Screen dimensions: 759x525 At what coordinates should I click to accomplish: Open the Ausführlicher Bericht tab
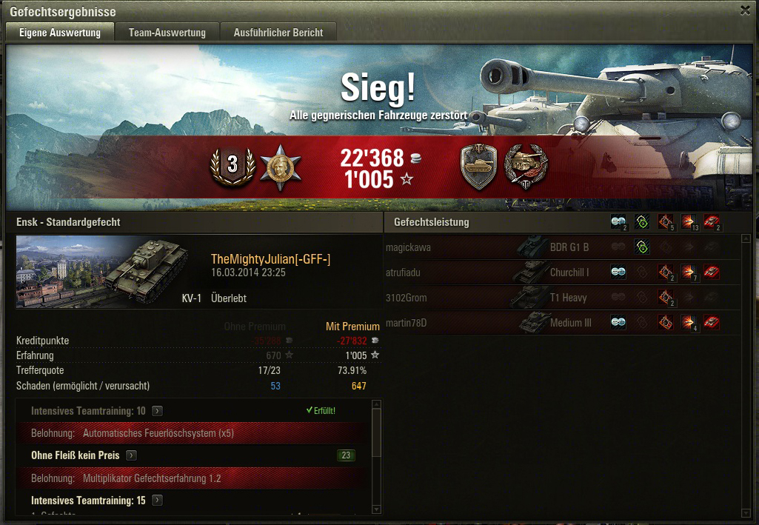click(278, 33)
